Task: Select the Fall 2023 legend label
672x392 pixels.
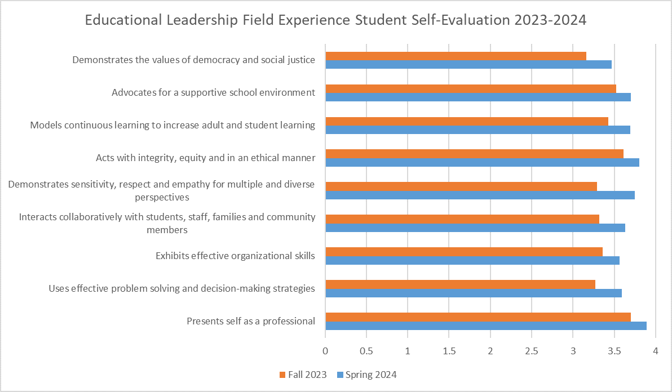Action: pyautogui.click(x=307, y=375)
